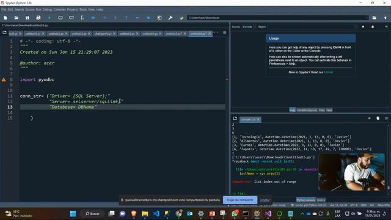Screen dimensions: 391x220
Task: Open the Search menu
Action: (19, 10)
